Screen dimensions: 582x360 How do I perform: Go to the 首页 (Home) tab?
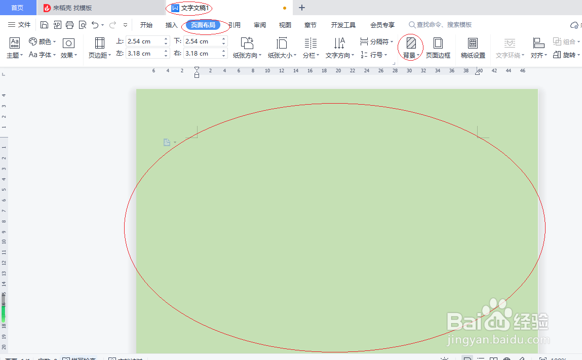tap(18, 8)
